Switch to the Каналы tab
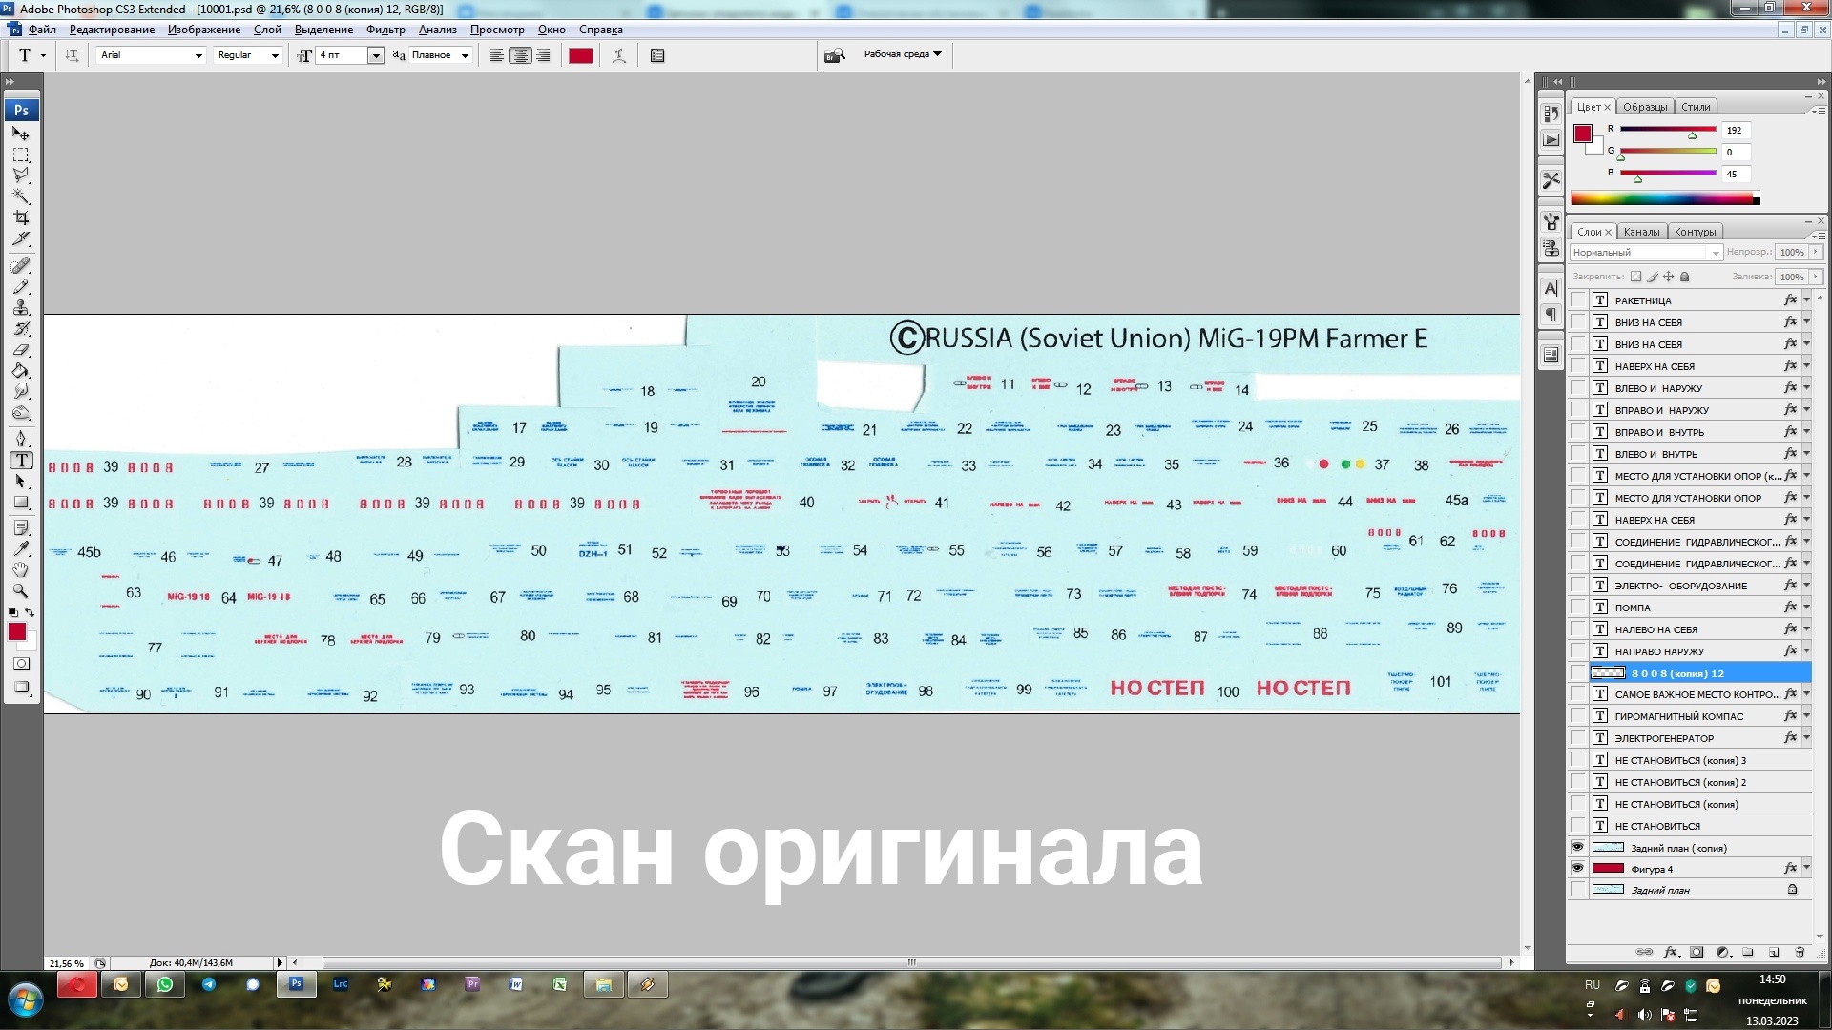Image resolution: width=1832 pixels, height=1030 pixels. pos(1641,232)
